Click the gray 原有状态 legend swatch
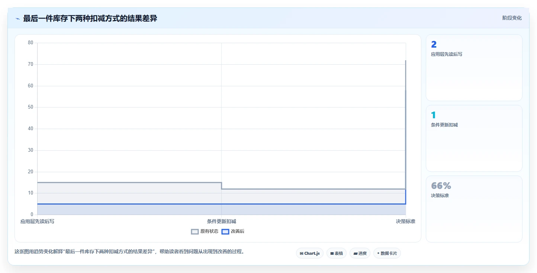The height and width of the screenshot is (273, 537). tap(195, 231)
